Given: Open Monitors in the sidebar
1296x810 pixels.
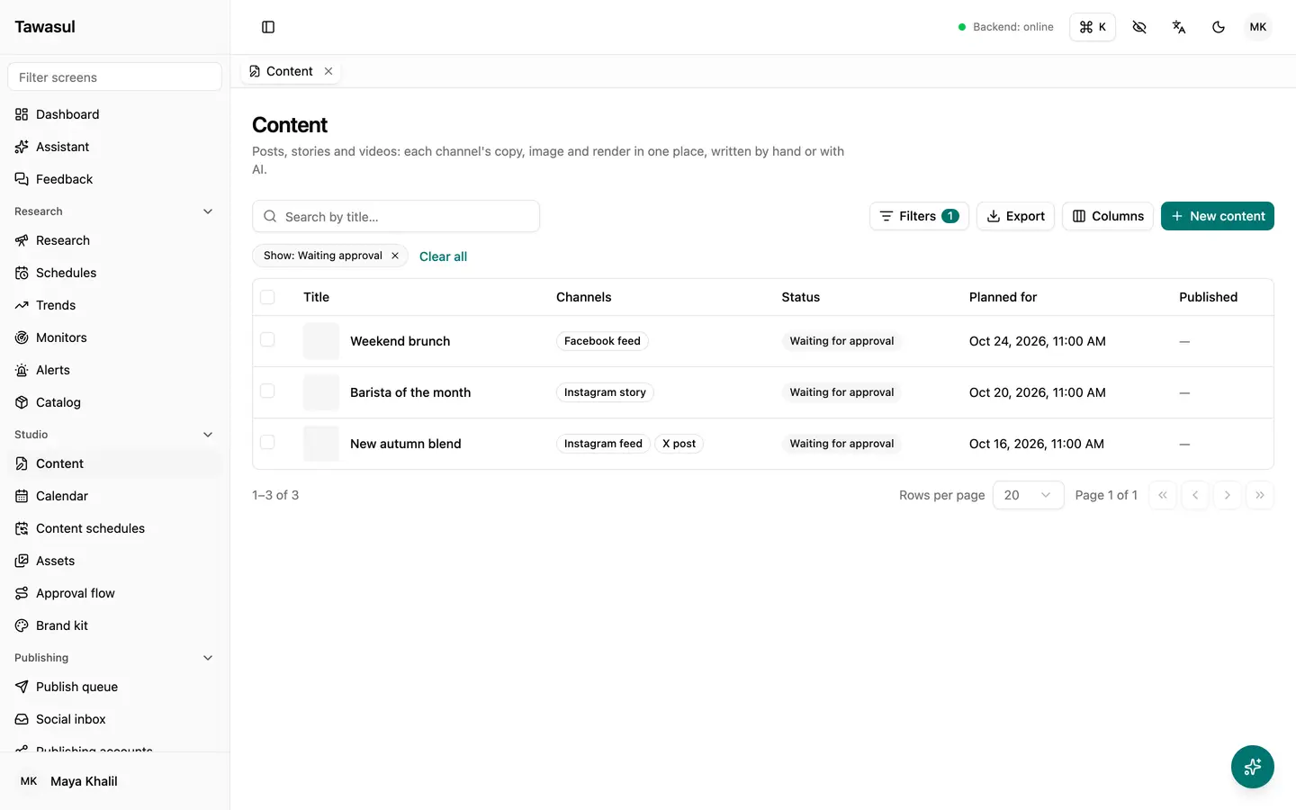Looking at the screenshot, I should point(114,337).
